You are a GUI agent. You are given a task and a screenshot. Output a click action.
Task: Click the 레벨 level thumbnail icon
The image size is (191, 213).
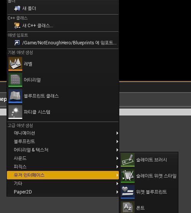pos(15,64)
